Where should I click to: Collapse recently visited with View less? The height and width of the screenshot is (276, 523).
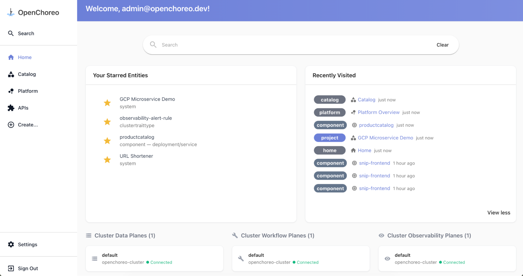tap(499, 213)
